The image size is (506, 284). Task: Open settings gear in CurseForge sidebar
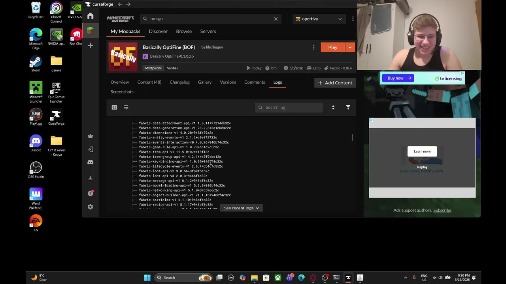(x=91, y=207)
